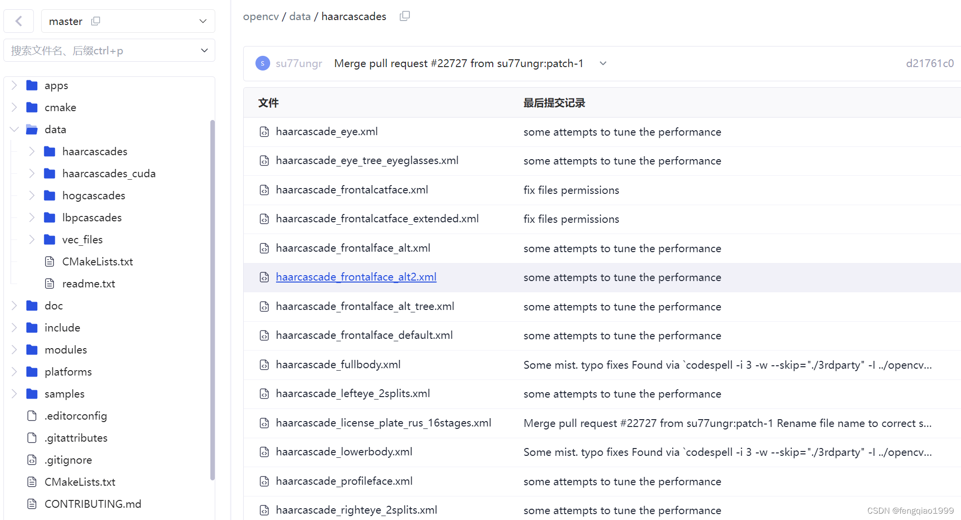Open haarcascade_frontalface_alt2.xml link
The height and width of the screenshot is (520, 961).
pyautogui.click(x=356, y=277)
